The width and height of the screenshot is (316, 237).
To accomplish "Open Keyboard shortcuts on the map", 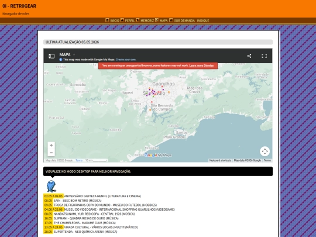I will tap(220, 160).
